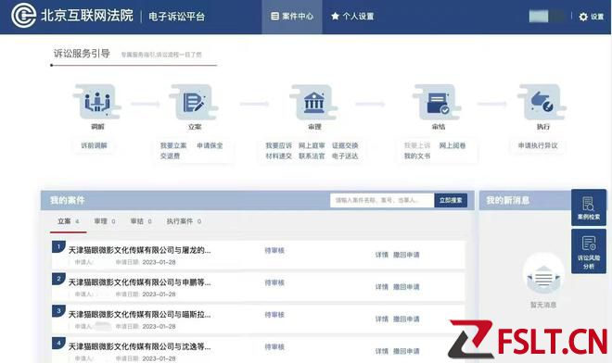Open the 申请执行异议 link
612x363 pixels.
pos(538,145)
